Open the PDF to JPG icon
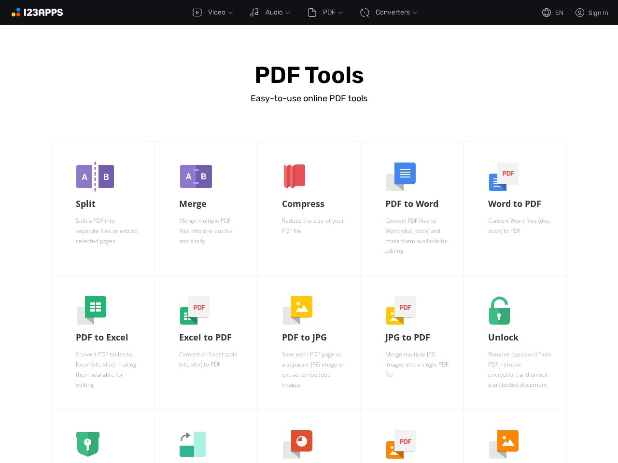 [297, 310]
